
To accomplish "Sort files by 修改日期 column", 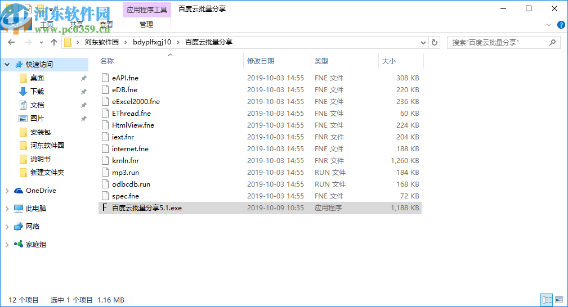I will 261,61.
